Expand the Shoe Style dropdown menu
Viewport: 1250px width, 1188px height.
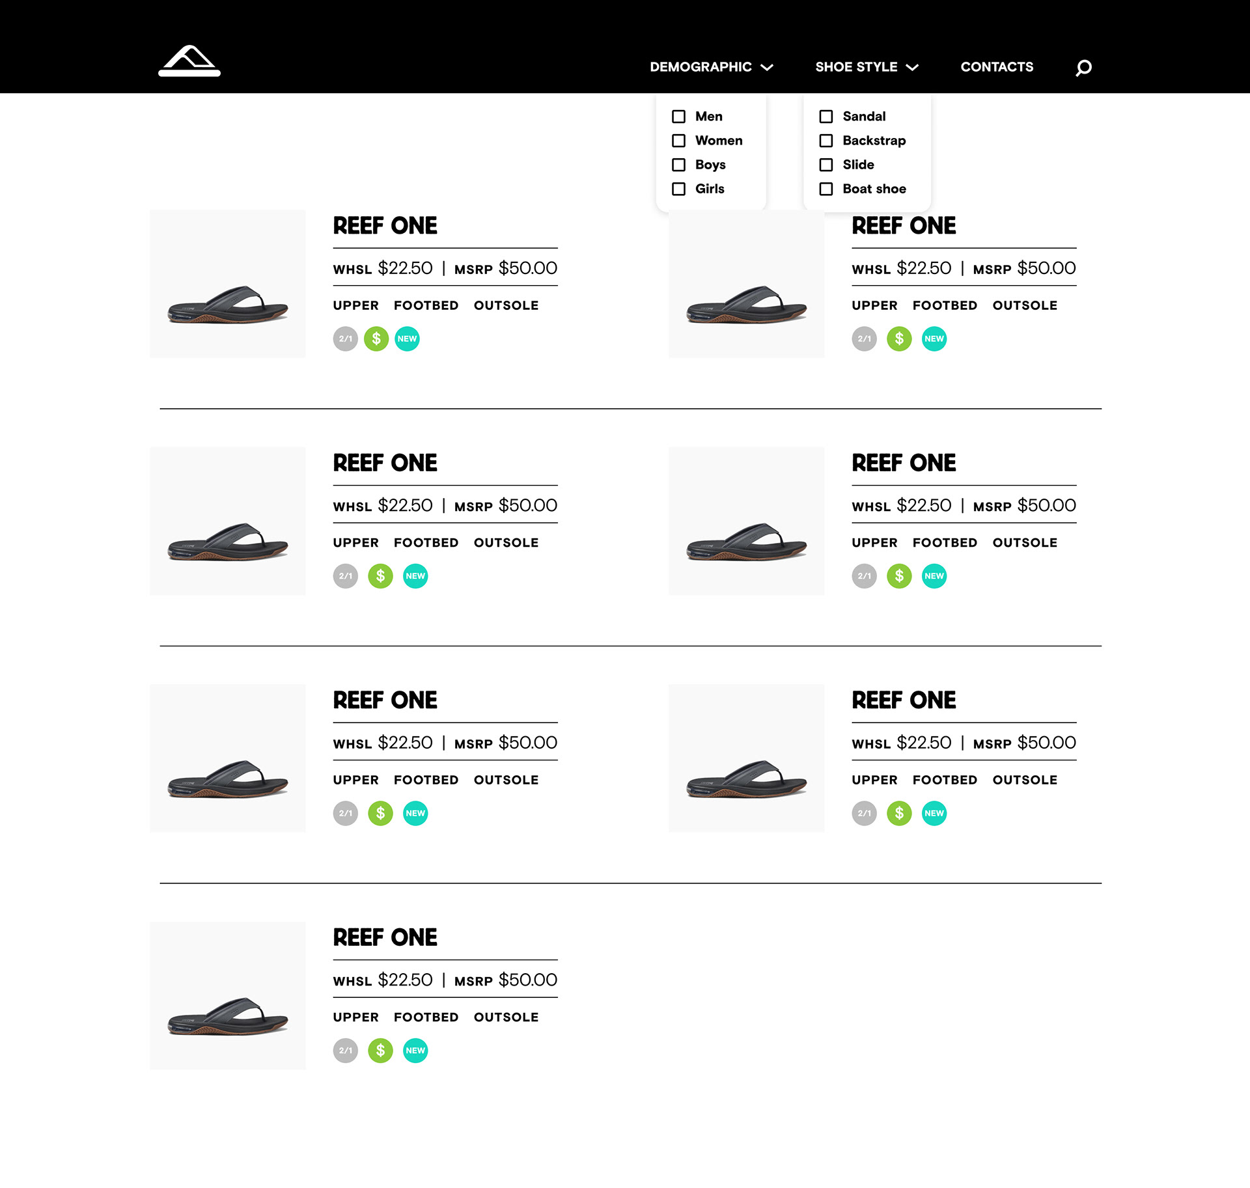tap(867, 67)
